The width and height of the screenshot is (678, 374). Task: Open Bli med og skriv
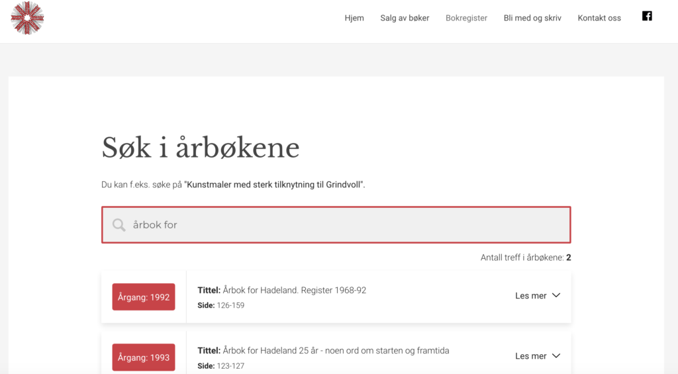tap(532, 18)
